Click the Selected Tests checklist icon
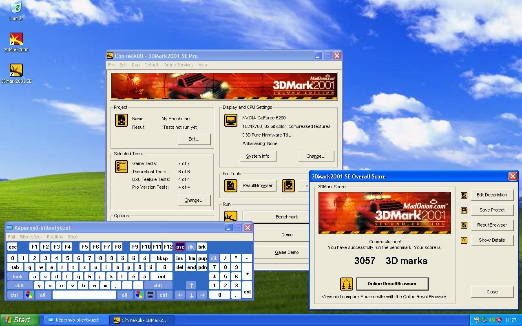The width and height of the screenshot is (522, 326). (122, 167)
